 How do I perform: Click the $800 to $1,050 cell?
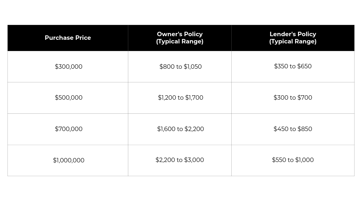tap(181, 67)
